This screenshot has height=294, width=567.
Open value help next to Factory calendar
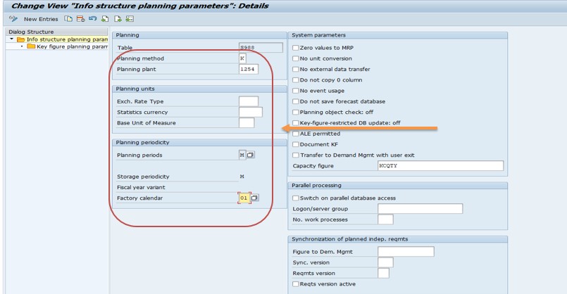[x=255, y=198]
